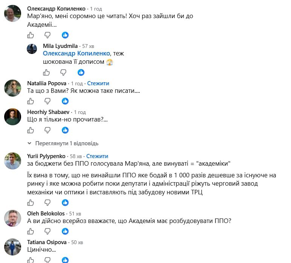291x263 pixels.
Task: Click Олександр Копиленко's profile picture
Action: 12,13
